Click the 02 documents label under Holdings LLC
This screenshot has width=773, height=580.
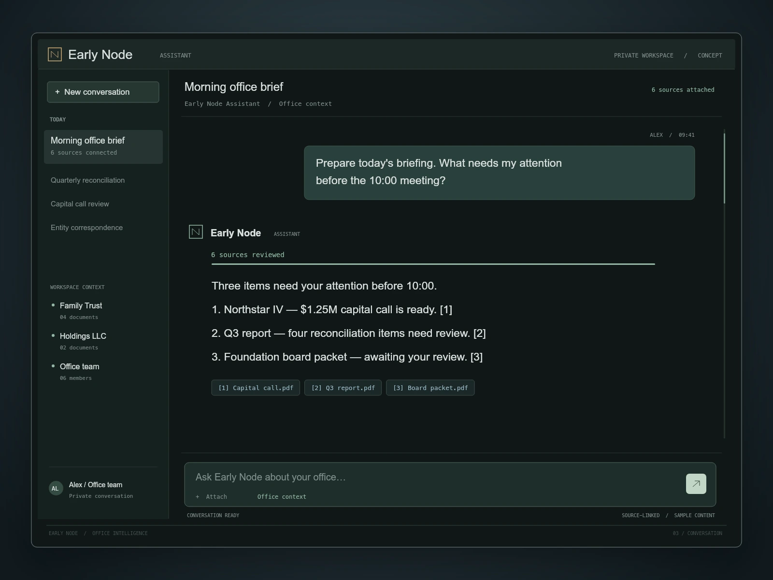coord(79,348)
